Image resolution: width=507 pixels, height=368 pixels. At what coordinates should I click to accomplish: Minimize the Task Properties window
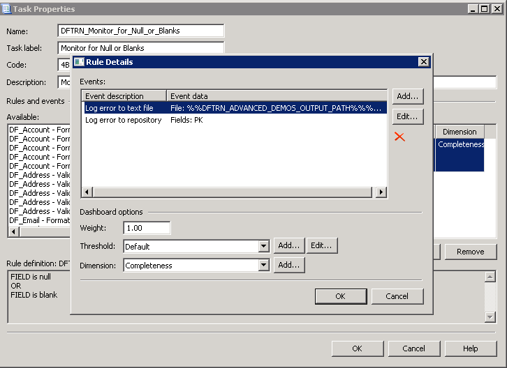click(x=473, y=9)
